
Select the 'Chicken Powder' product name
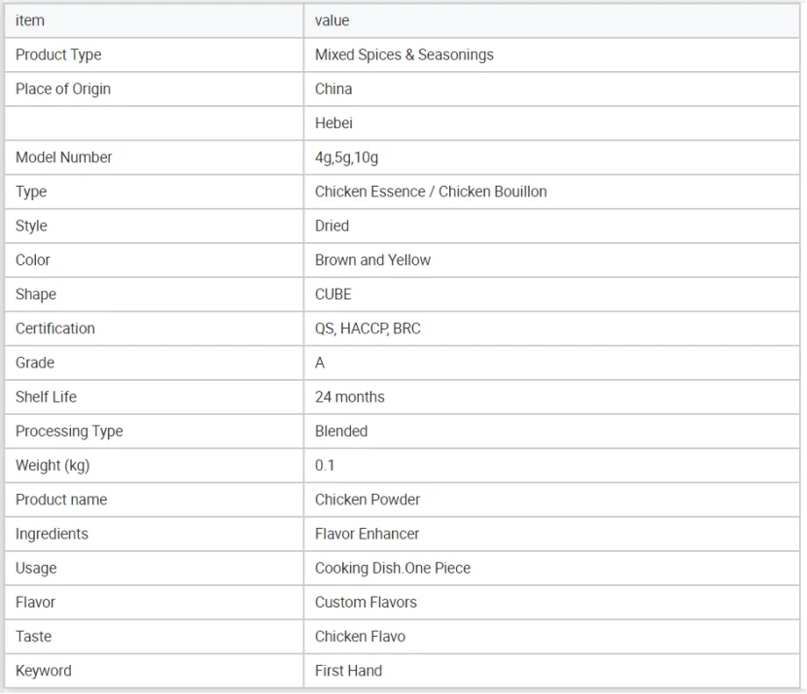(368, 500)
